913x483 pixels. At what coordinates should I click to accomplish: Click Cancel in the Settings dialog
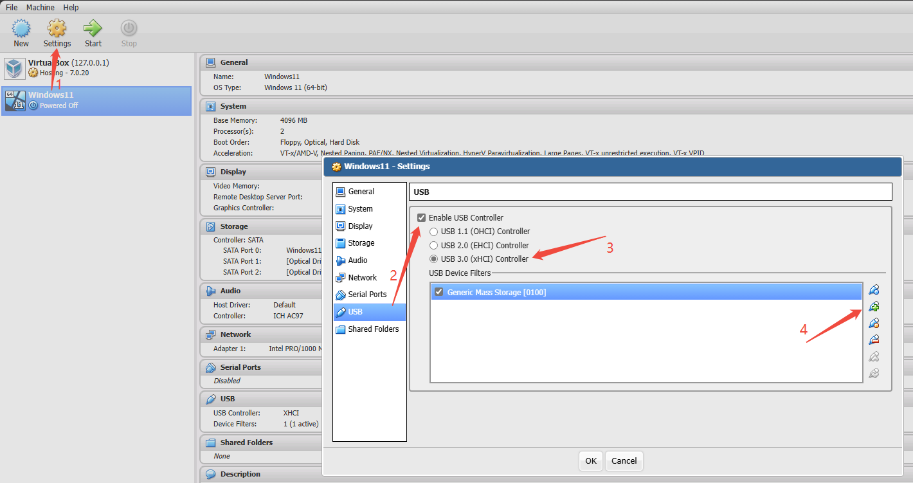624,461
